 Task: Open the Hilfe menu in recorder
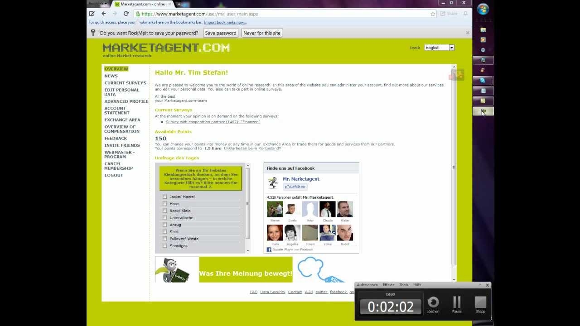pos(417,285)
